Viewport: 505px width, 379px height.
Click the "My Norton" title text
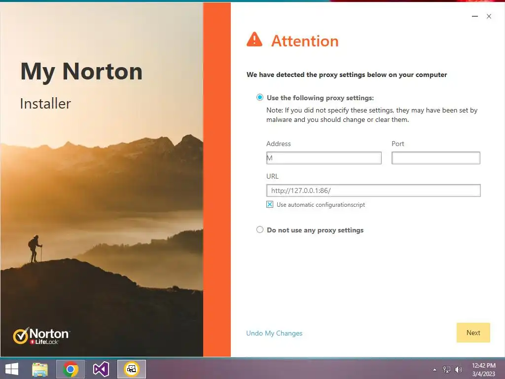point(81,72)
